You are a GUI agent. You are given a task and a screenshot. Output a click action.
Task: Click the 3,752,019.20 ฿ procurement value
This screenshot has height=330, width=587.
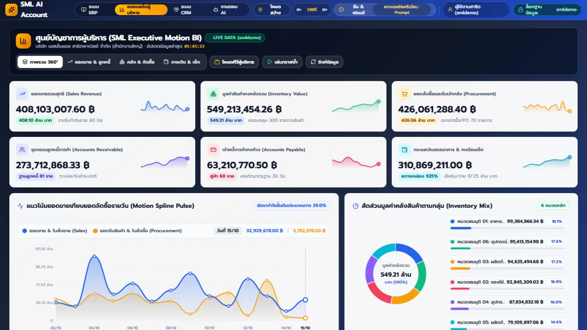tap(309, 231)
